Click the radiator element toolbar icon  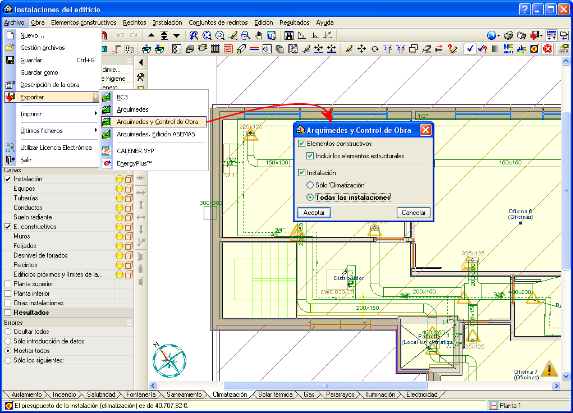pyautogui.click(x=216, y=49)
